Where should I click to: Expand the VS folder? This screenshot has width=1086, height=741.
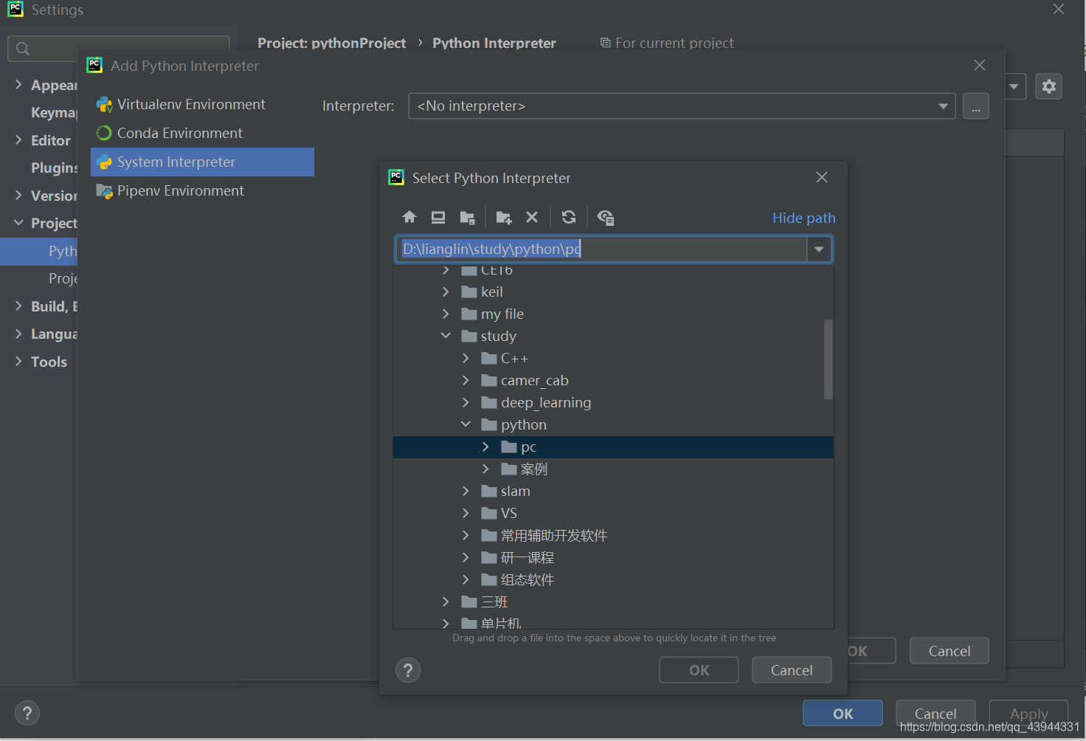tap(466, 513)
